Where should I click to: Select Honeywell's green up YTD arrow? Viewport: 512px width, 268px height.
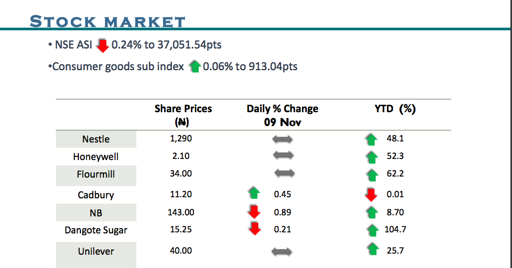click(x=371, y=157)
